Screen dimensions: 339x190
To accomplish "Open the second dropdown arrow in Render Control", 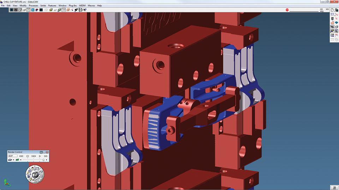I will click(x=21, y=160).
